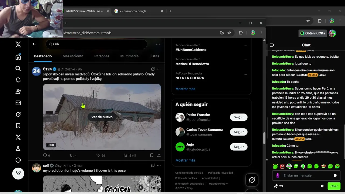
Task: Switch to the Listas tab
Action: (154, 56)
